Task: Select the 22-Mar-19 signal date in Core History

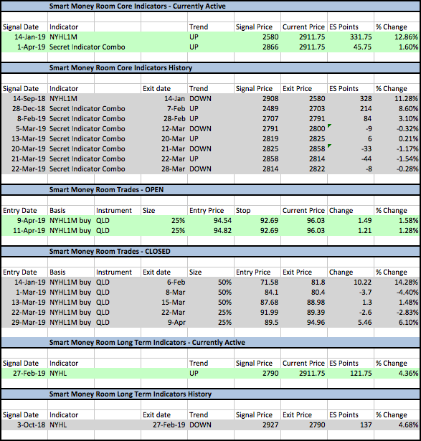Action: [x=29, y=169]
